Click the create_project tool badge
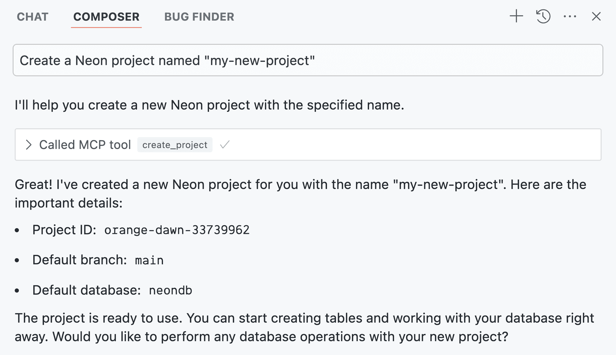 175,145
